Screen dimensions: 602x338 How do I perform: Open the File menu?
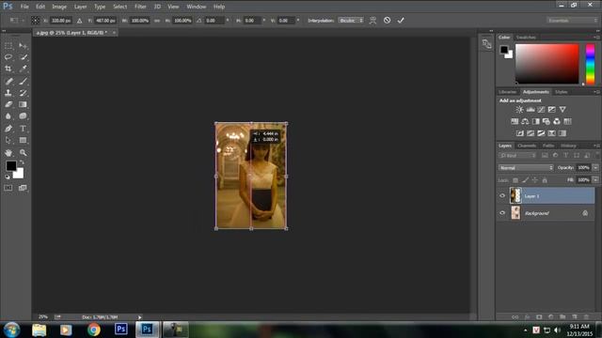point(24,7)
